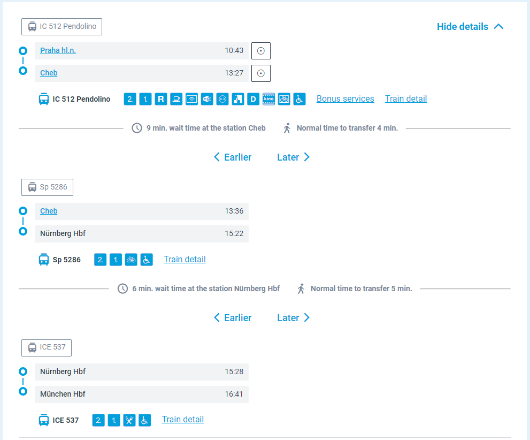Show Cheb 13:27 arrival location on map
This screenshot has height=440, width=530.
(x=261, y=73)
